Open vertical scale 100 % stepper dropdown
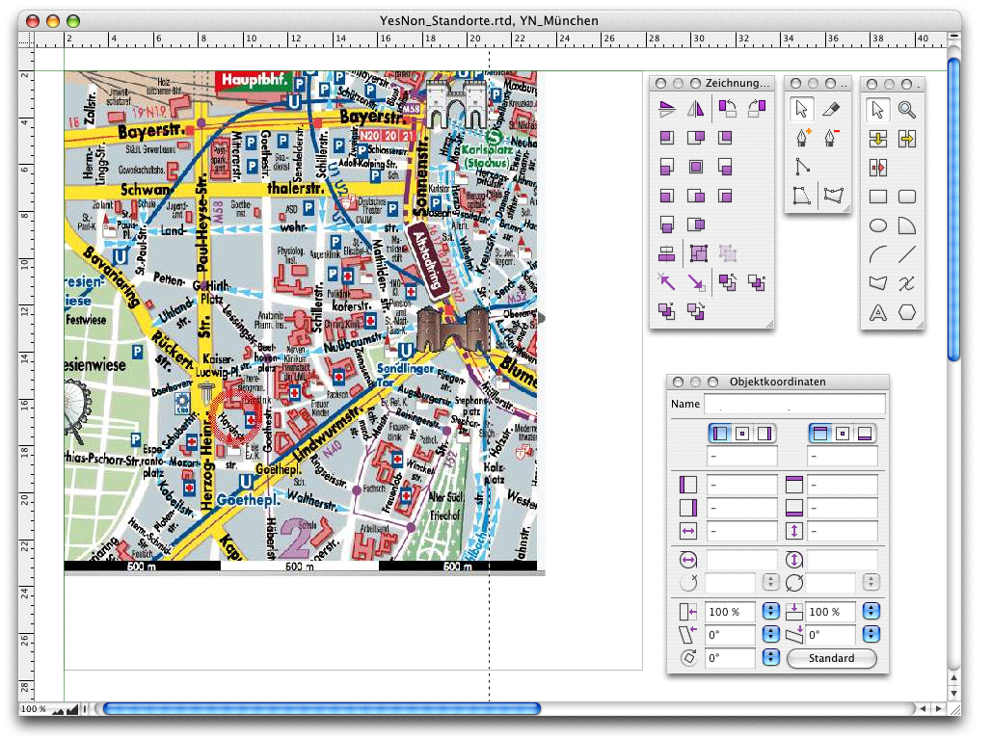The image size is (992, 739). pos(871,612)
